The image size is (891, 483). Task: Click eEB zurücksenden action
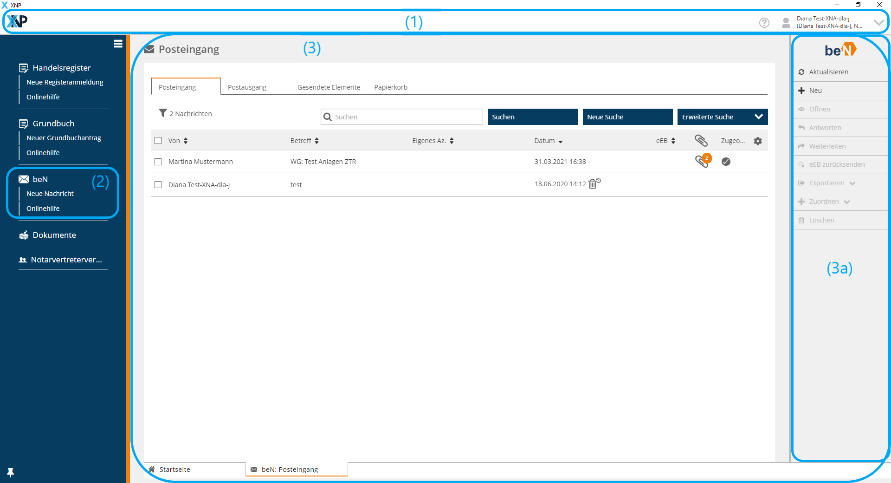coord(840,164)
